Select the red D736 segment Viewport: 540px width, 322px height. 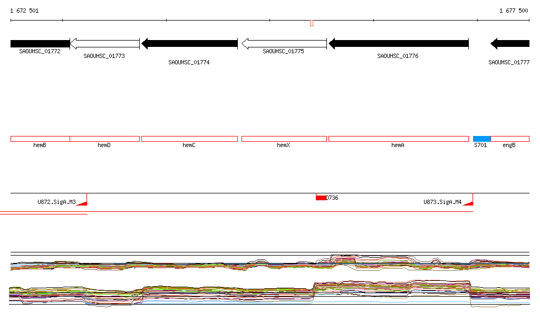point(321,198)
